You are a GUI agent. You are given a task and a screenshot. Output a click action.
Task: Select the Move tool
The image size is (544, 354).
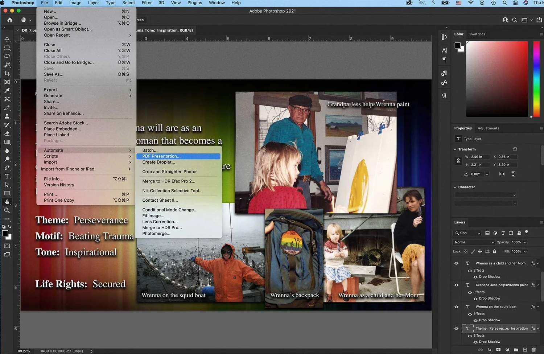pyautogui.click(x=7, y=39)
